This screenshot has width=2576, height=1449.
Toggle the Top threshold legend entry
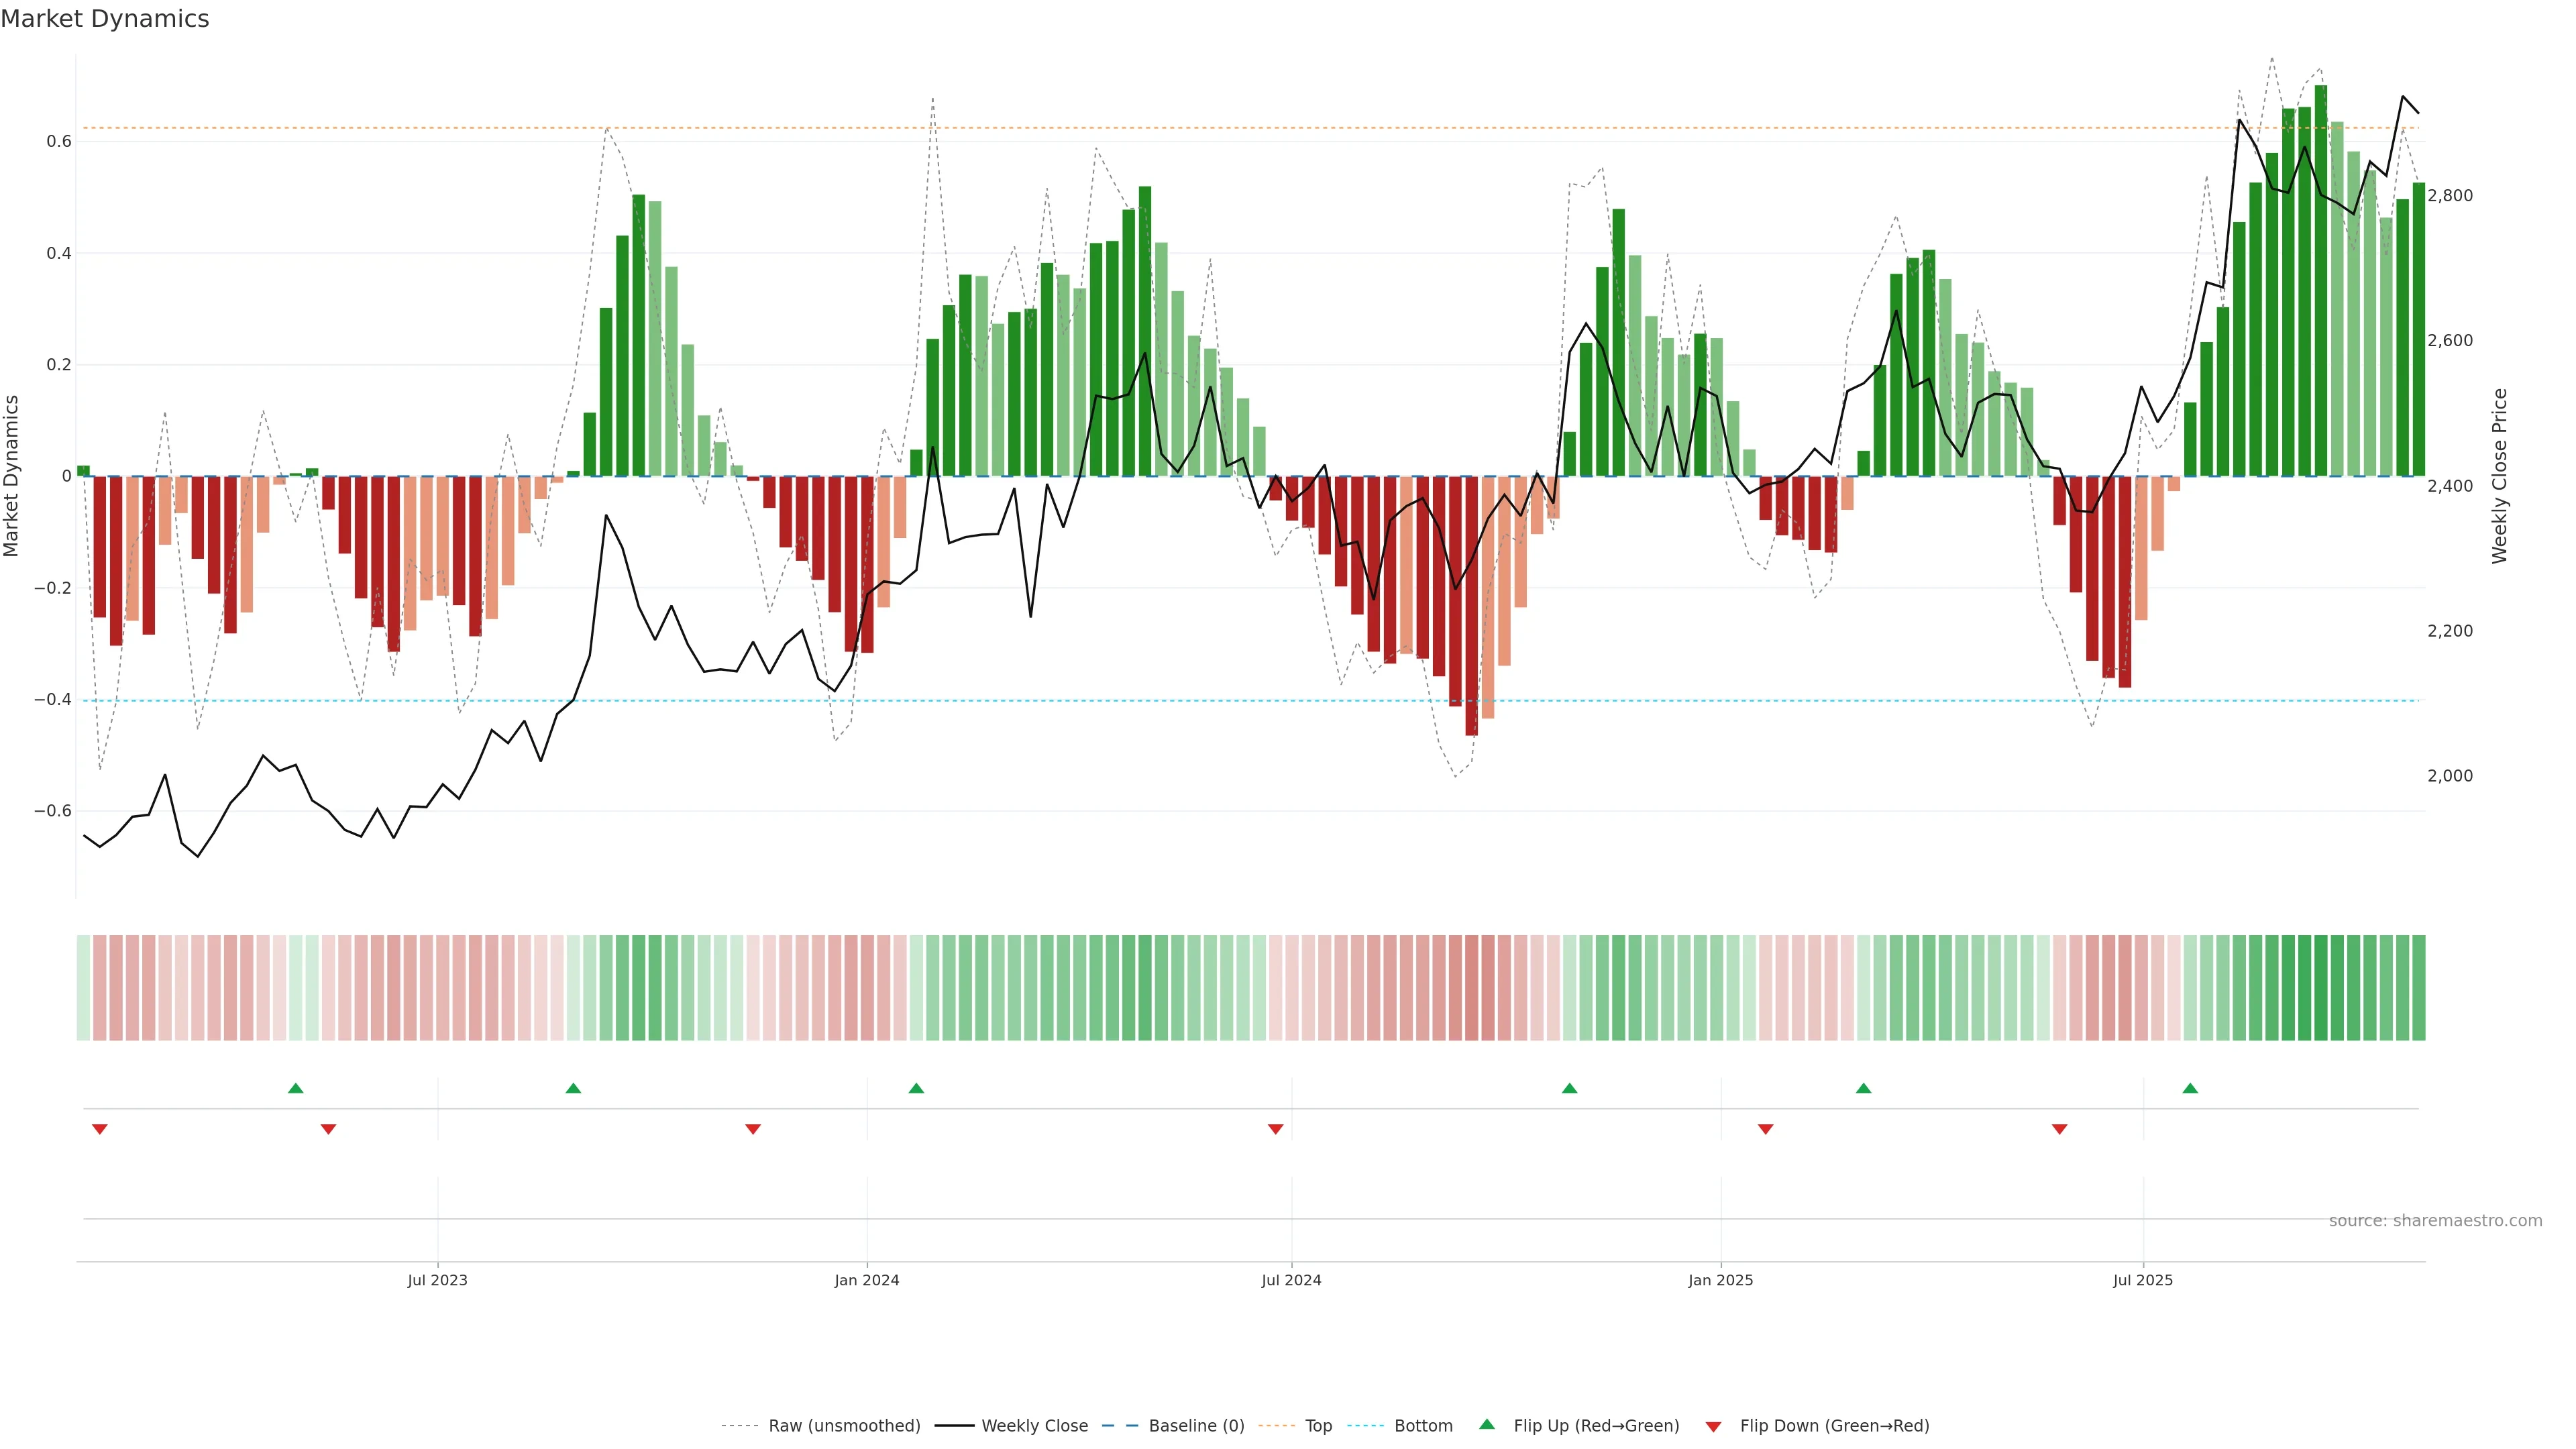tap(1318, 1426)
